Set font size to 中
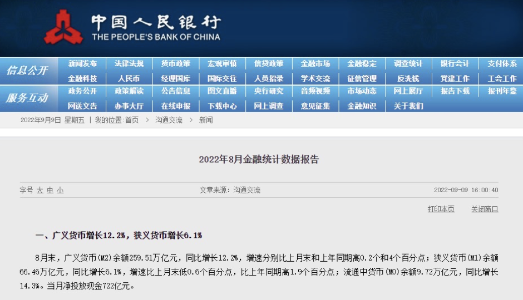 50,190
